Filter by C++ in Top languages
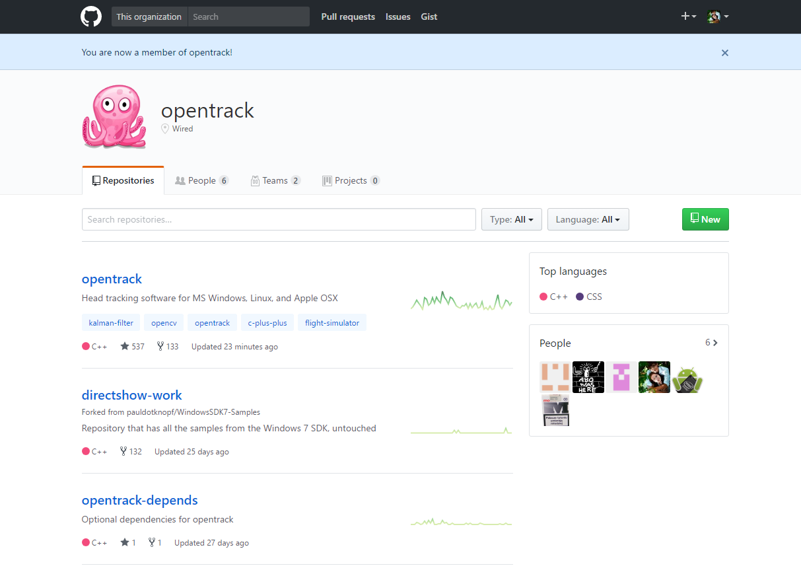The width and height of the screenshot is (801, 574). click(553, 297)
